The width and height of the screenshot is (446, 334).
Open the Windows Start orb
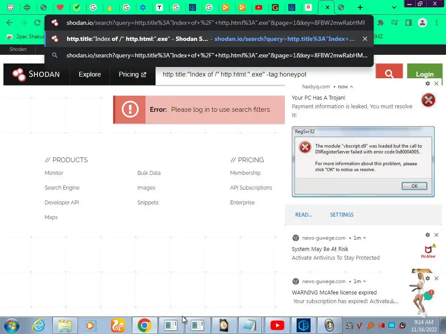(11, 325)
